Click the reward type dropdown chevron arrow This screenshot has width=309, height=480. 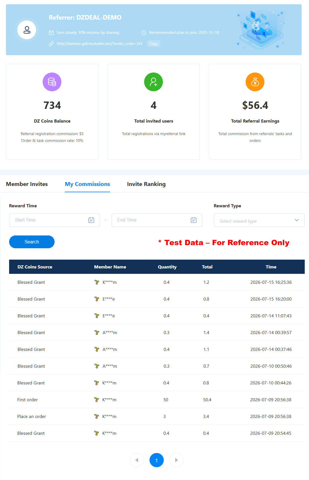click(297, 220)
